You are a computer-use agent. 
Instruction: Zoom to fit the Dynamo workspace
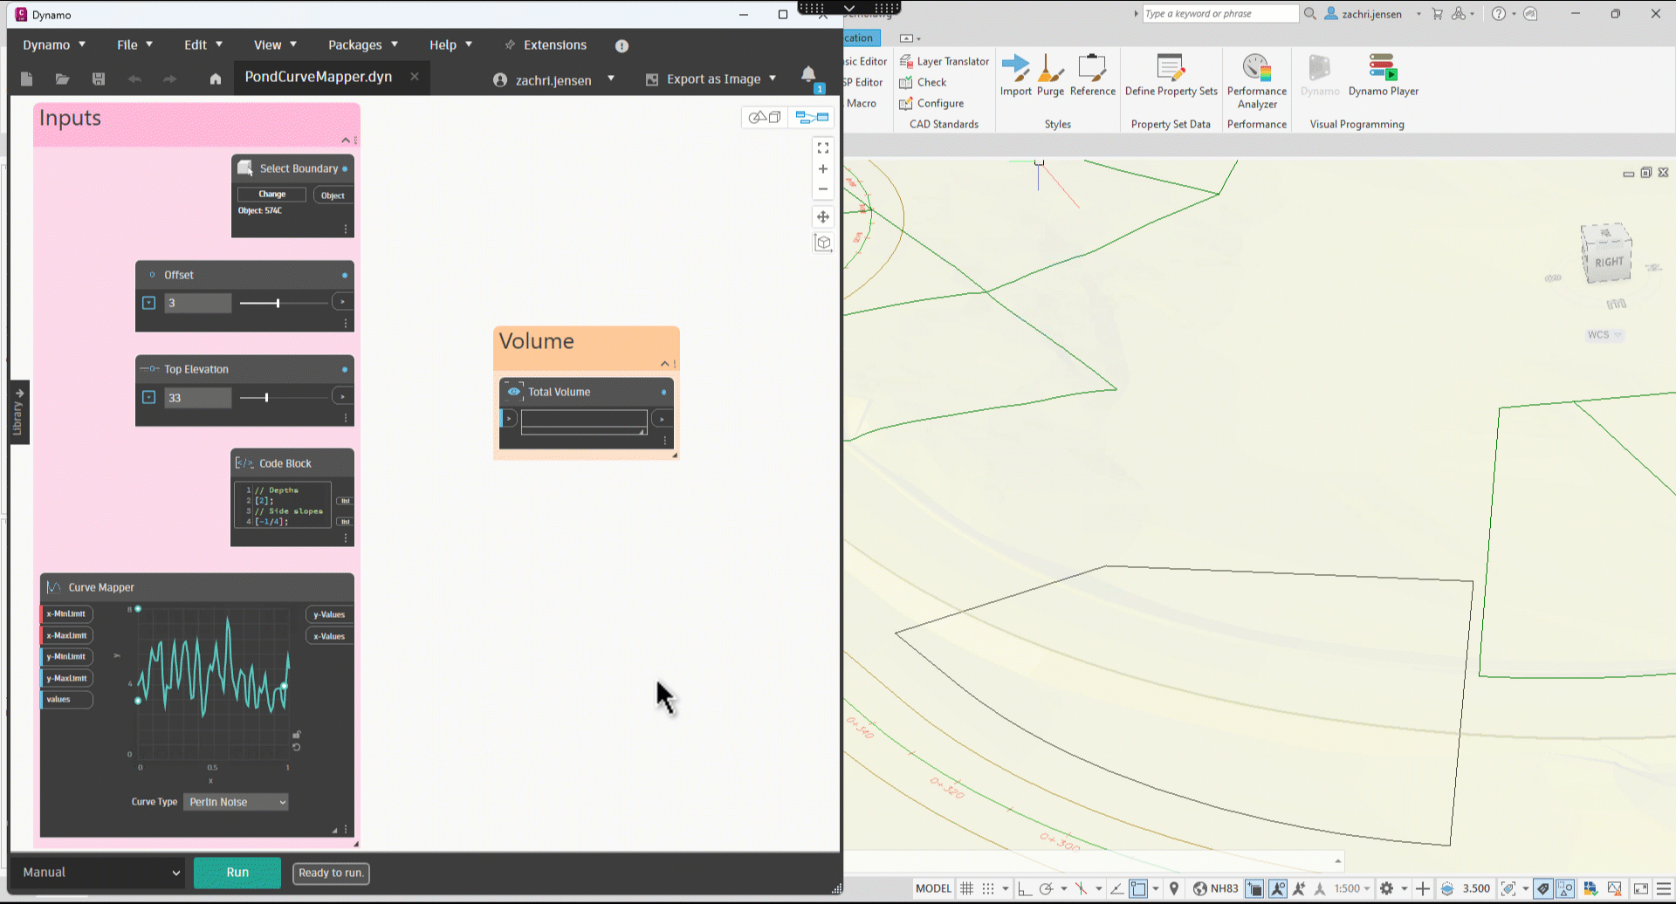823,148
